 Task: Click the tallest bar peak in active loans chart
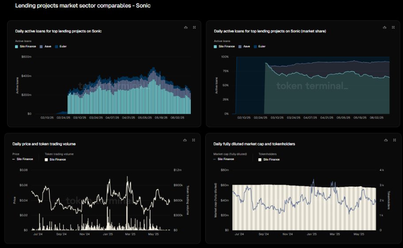pyautogui.click(x=154, y=91)
